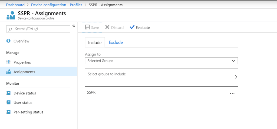Select the SSPR group row
This screenshot has height=129, width=277.
pyautogui.click(x=161, y=92)
